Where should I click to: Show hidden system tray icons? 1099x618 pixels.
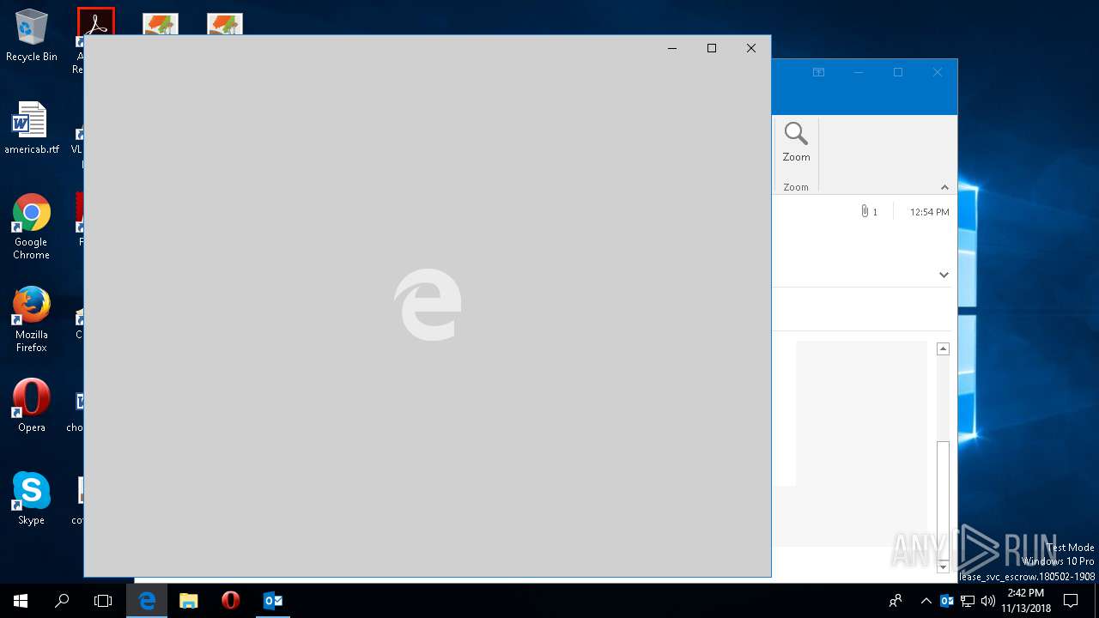pyautogui.click(x=926, y=601)
